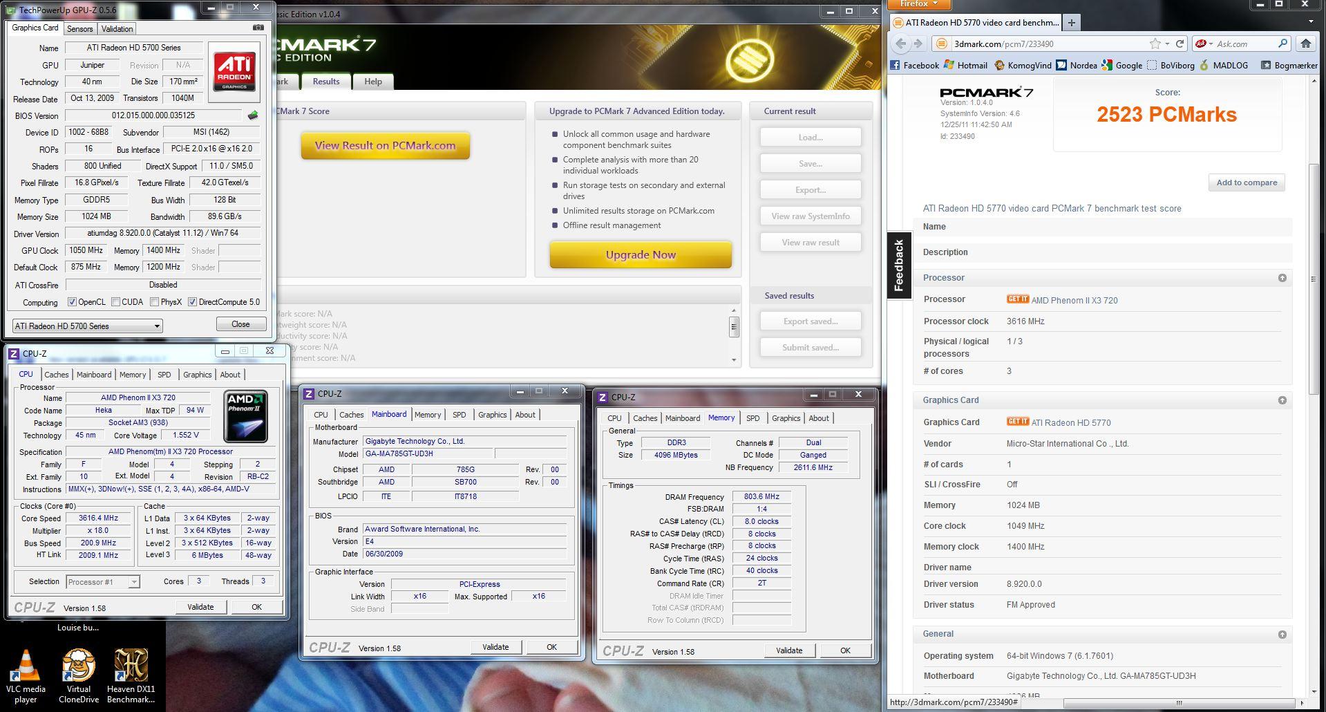
Task: Click the reload page icon in Firefox
Action: pyautogui.click(x=1180, y=44)
